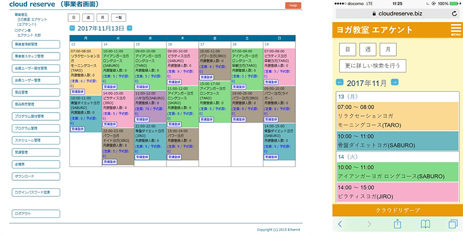Open 受講管理 in sidebar
The width and height of the screenshot is (463, 234).
pos(36,153)
